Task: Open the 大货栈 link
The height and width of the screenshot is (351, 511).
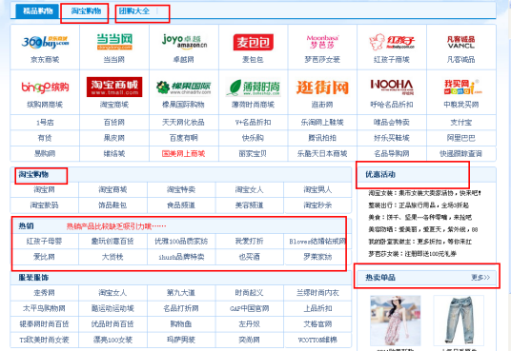Action: 112,257
